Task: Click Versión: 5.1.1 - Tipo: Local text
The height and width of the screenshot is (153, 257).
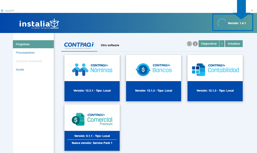Action: tap(92, 136)
